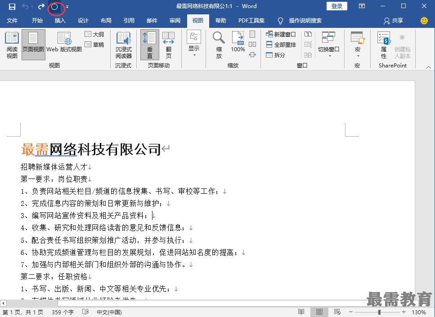Open Ribbon Display Options icon in title bar
Image resolution: width=435 pixels, height=317 pixels.
click(x=362, y=6)
